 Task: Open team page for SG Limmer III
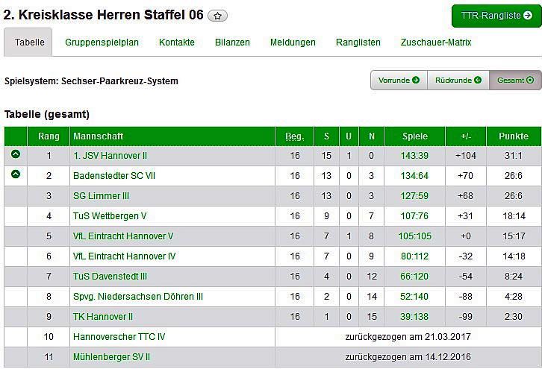pyautogui.click(x=101, y=196)
